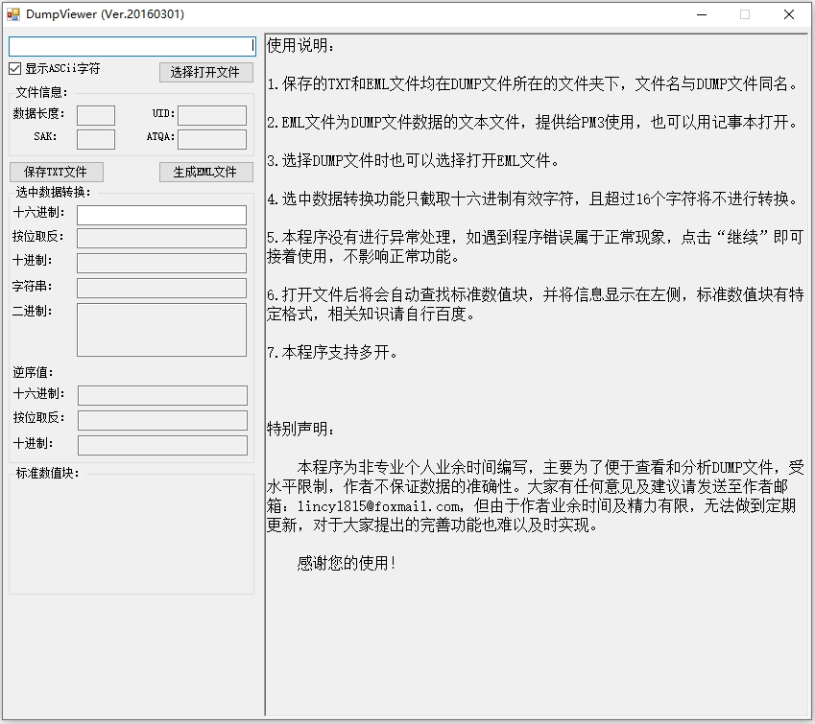Viewport: 815px width, 724px height.
Task: Click the lincy1815@foxmail.com email text
Action: (x=378, y=506)
